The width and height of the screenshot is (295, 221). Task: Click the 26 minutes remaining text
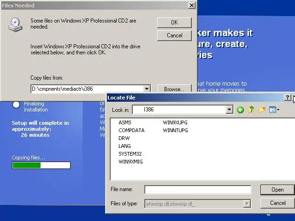35,135
